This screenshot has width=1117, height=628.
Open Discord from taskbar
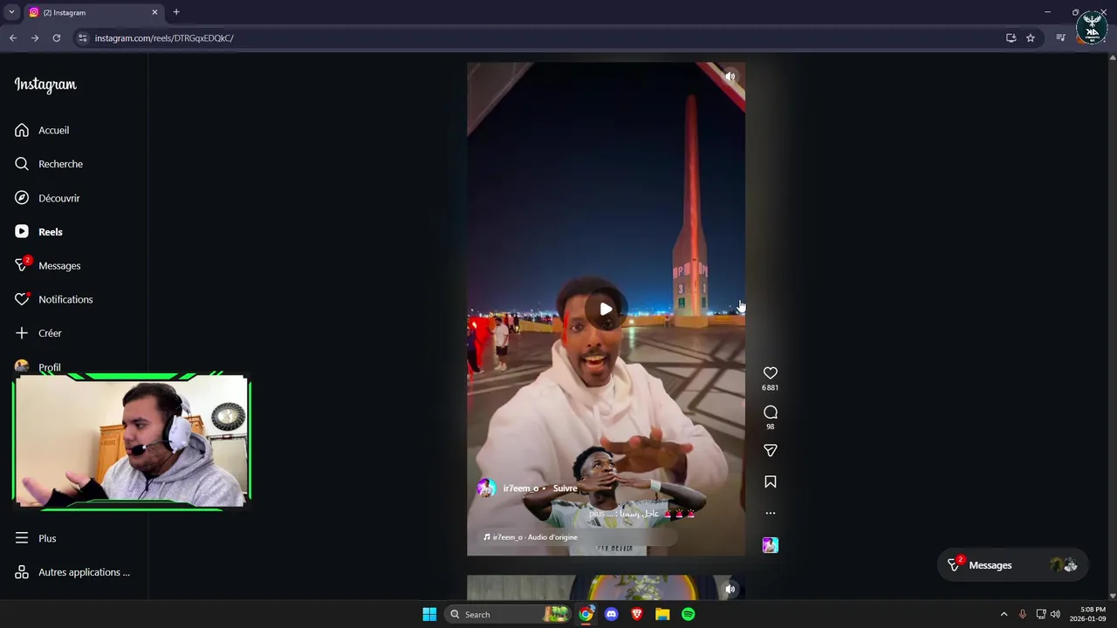pyautogui.click(x=611, y=614)
